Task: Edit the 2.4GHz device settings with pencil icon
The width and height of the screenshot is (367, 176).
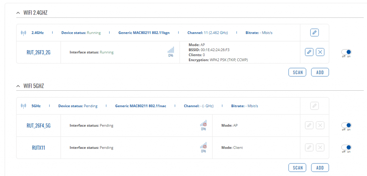Action: [x=315, y=33]
